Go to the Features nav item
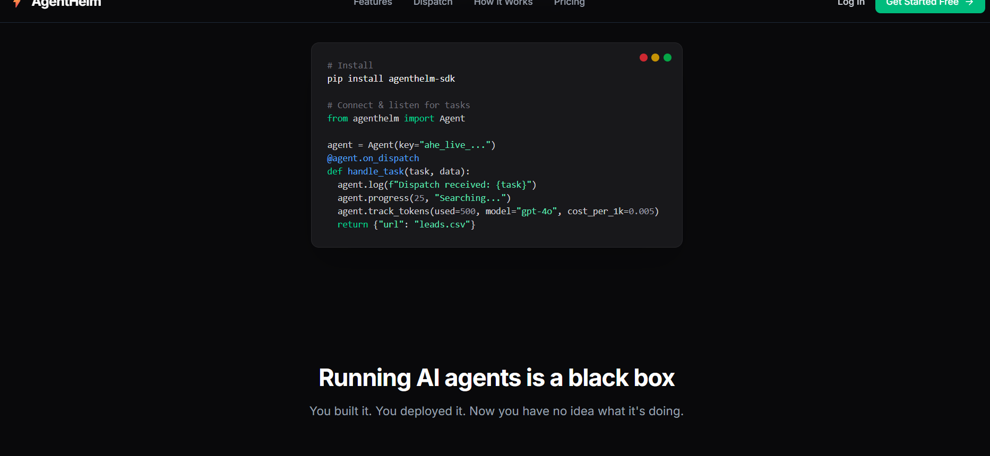The width and height of the screenshot is (990, 456). (x=373, y=3)
